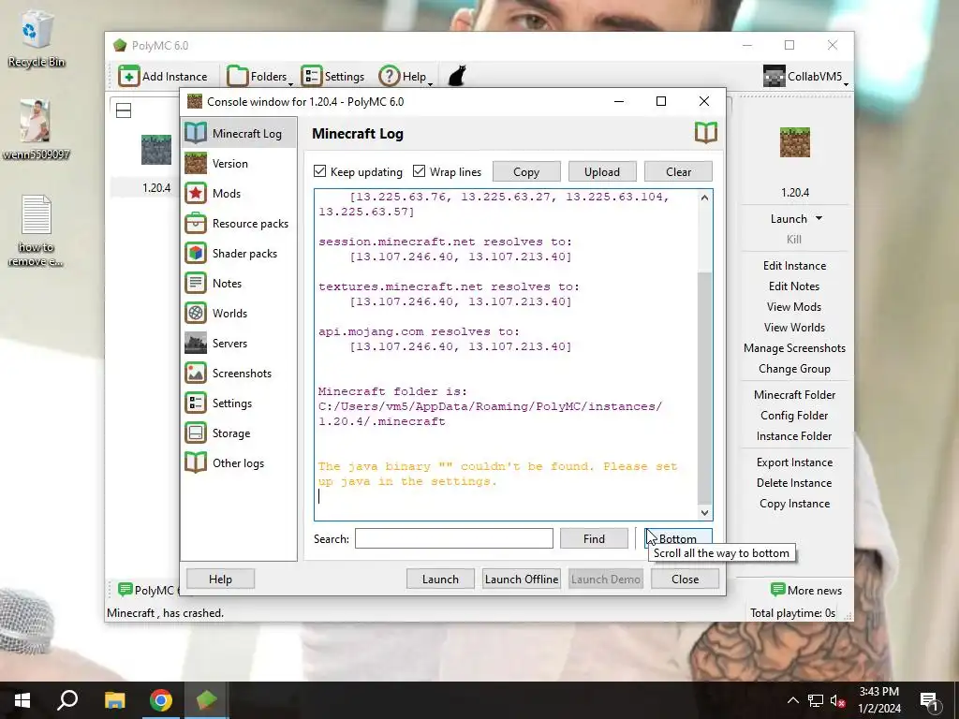Viewport: 959px width, 719px height.
Task: Open View Worlds in the right panel
Action: pos(794,327)
